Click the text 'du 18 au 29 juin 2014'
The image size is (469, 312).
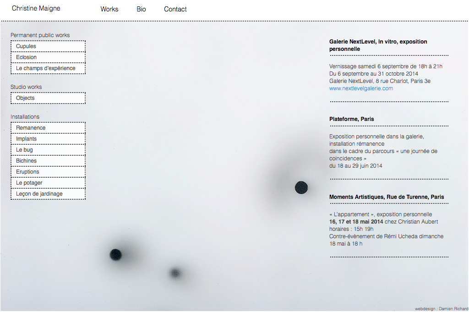(355, 166)
